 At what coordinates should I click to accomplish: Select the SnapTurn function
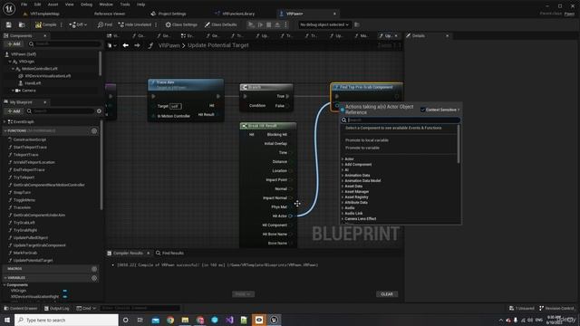pyautogui.click(x=22, y=193)
